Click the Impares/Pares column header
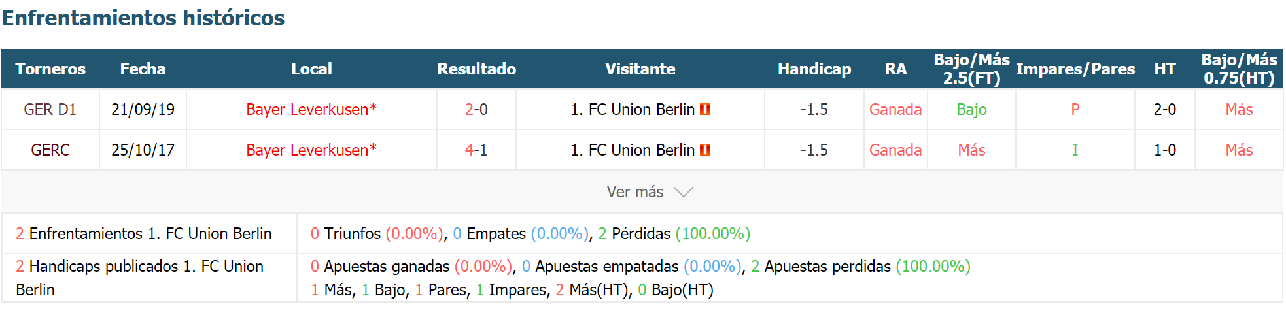1286x311 pixels. (1075, 69)
